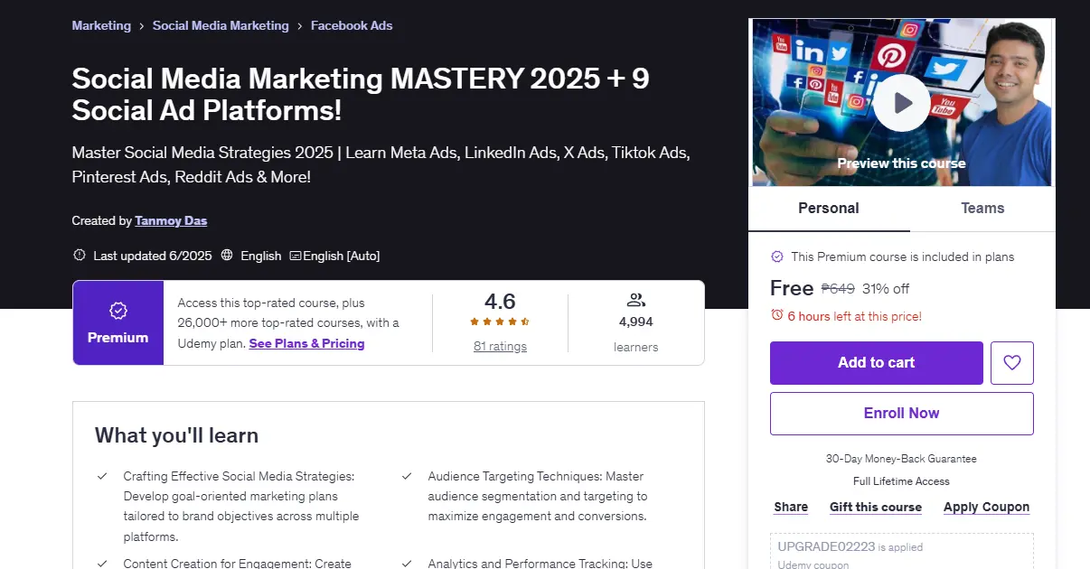
Task: Click checkmark beside Audience Targeting Techniques
Action: [x=407, y=476]
